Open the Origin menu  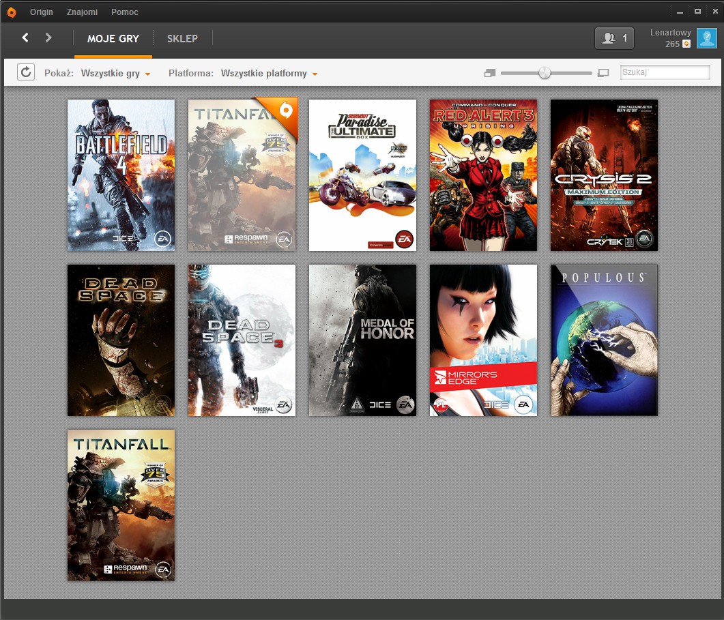pos(42,12)
